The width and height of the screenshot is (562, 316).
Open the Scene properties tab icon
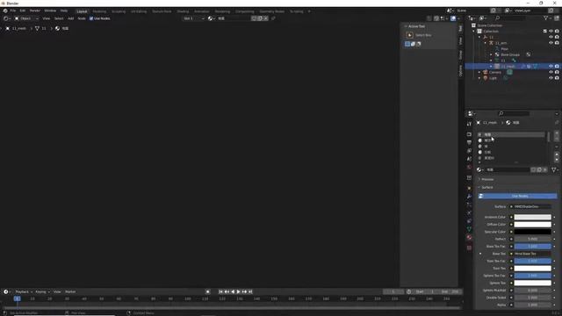coord(469,159)
